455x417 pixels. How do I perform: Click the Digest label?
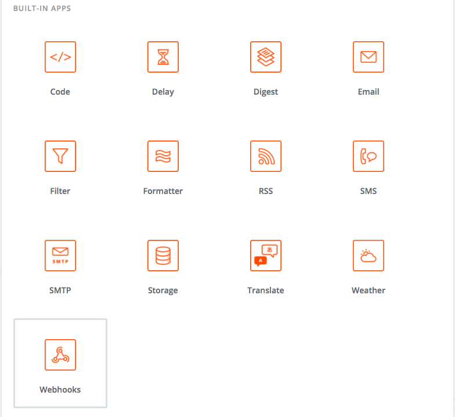[x=266, y=92]
